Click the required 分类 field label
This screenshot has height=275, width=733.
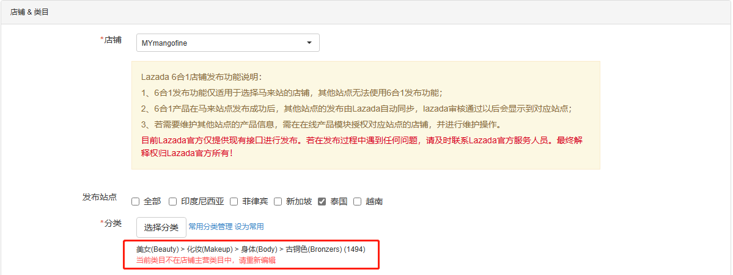click(111, 223)
